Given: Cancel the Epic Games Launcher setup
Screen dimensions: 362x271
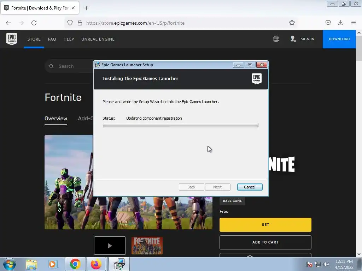Looking at the screenshot, I should tap(250, 187).
